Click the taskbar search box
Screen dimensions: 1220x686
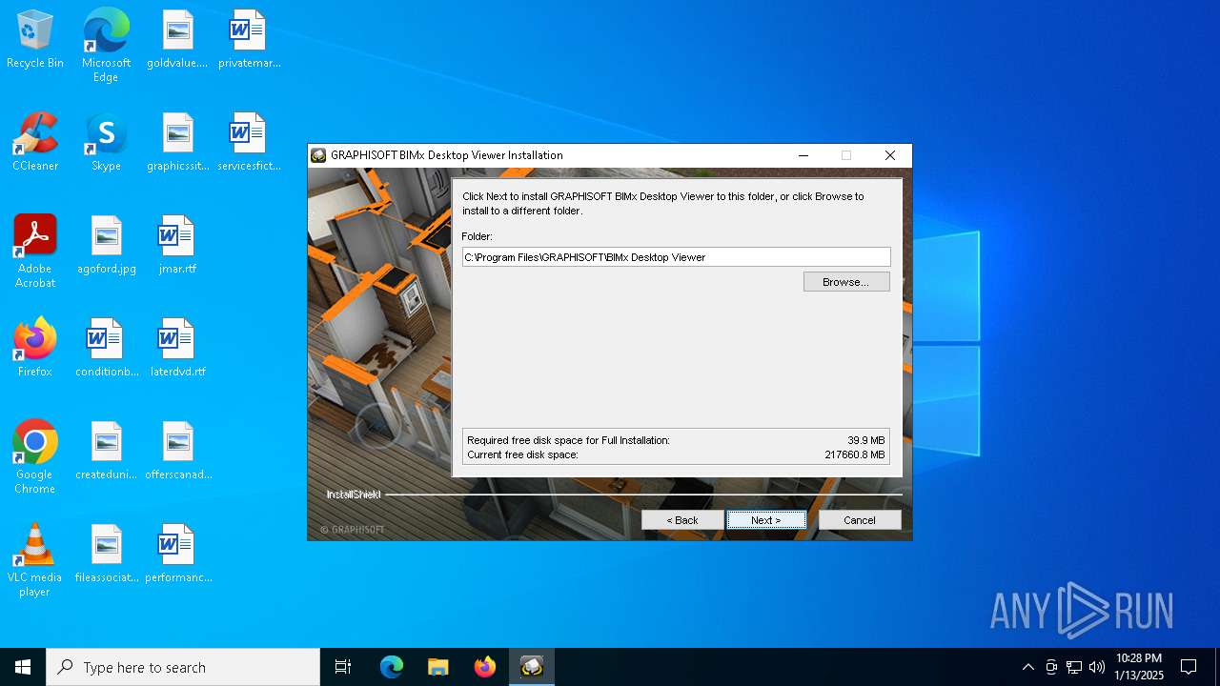[183, 667]
